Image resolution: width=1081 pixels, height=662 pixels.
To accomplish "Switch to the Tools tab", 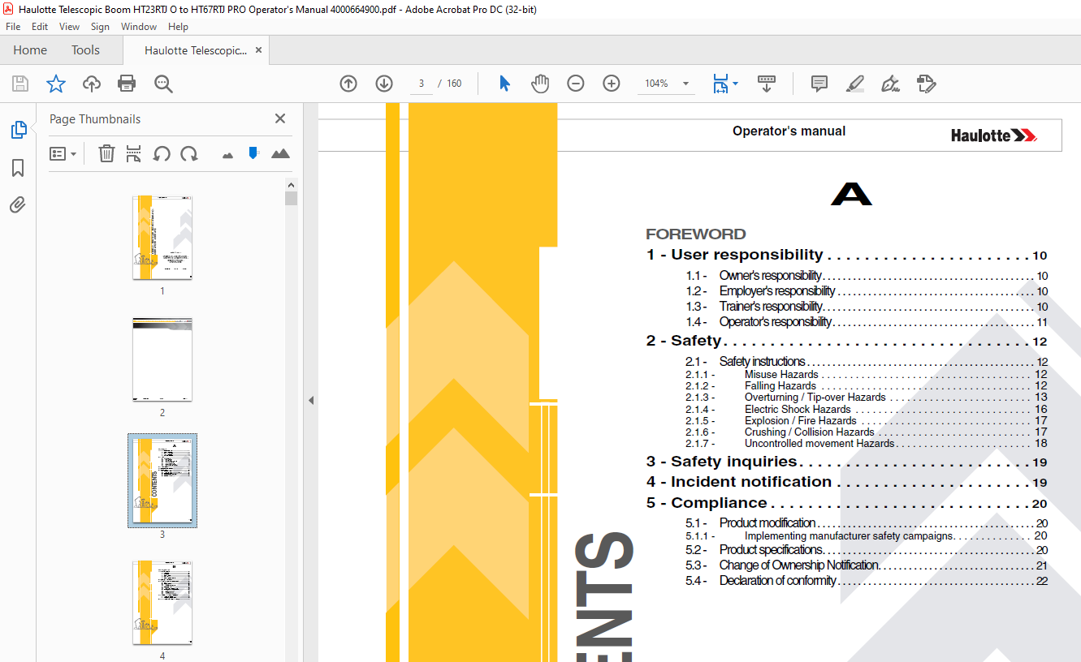I will click(x=85, y=50).
